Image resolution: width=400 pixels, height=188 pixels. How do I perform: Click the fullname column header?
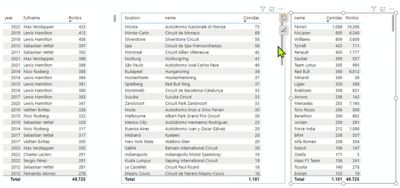(32, 18)
